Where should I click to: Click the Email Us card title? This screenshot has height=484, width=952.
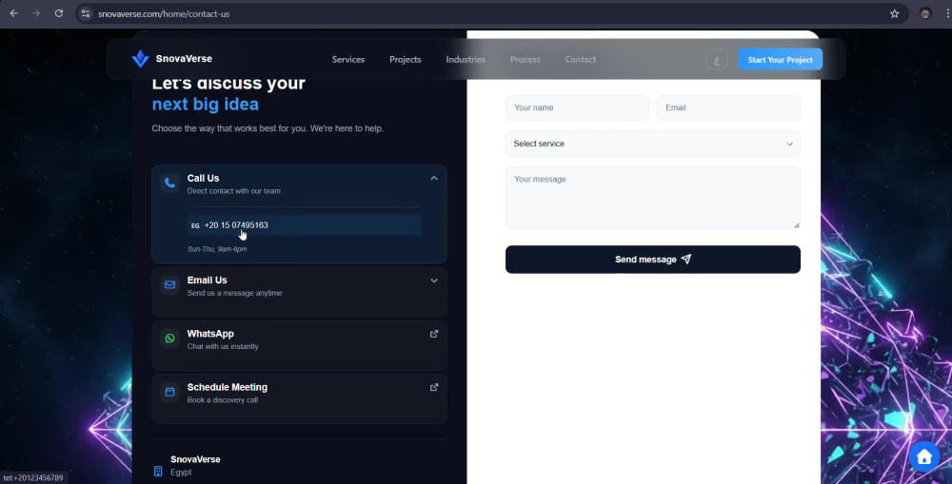pyautogui.click(x=207, y=281)
